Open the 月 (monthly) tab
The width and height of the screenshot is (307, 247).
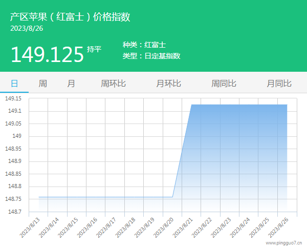(x=71, y=83)
